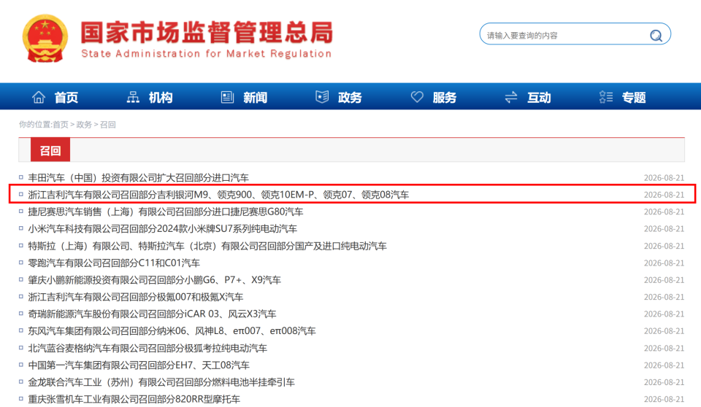The height and width of the screenshot is (407, 701).
Task: Open the 特斯拉 recall notice
Action: coord(207,246)
